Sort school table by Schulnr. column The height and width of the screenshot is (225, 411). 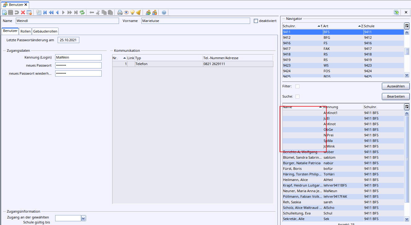(x=303, y=26)
